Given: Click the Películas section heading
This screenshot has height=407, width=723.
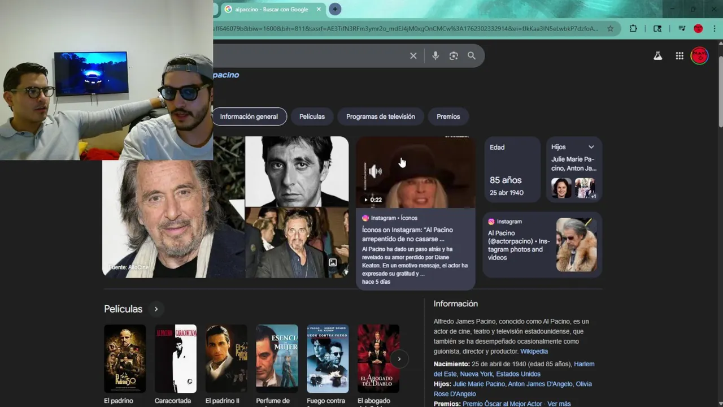Looking at the screenshot, I should tap(123, 309).
